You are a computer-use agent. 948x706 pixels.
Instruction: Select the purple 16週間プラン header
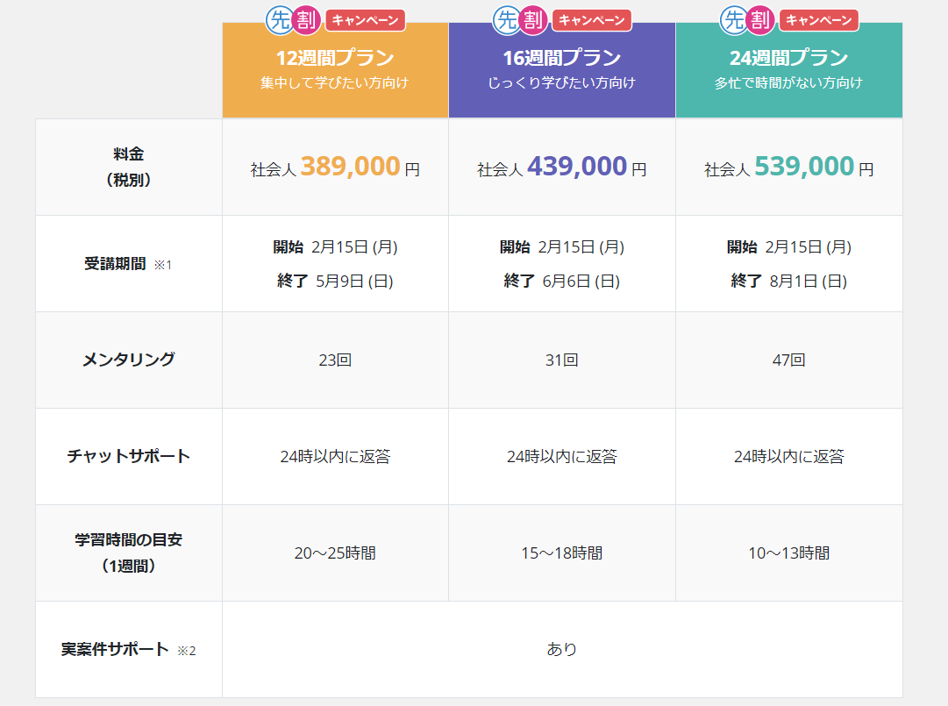tap(562, 70)
